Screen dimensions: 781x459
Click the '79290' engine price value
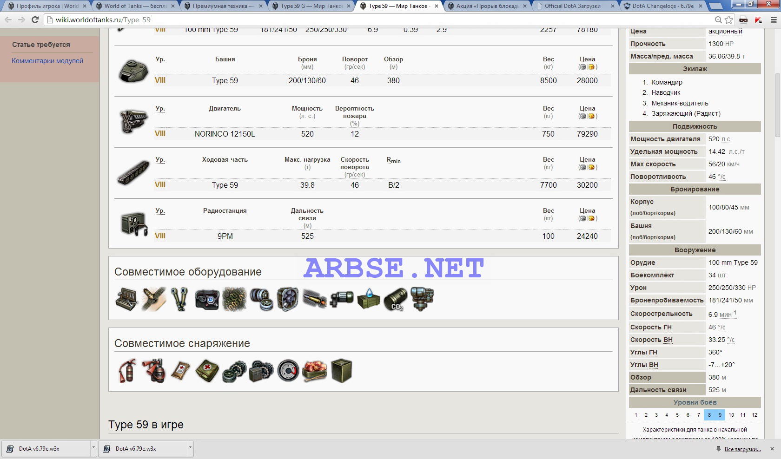coord(587,134)
